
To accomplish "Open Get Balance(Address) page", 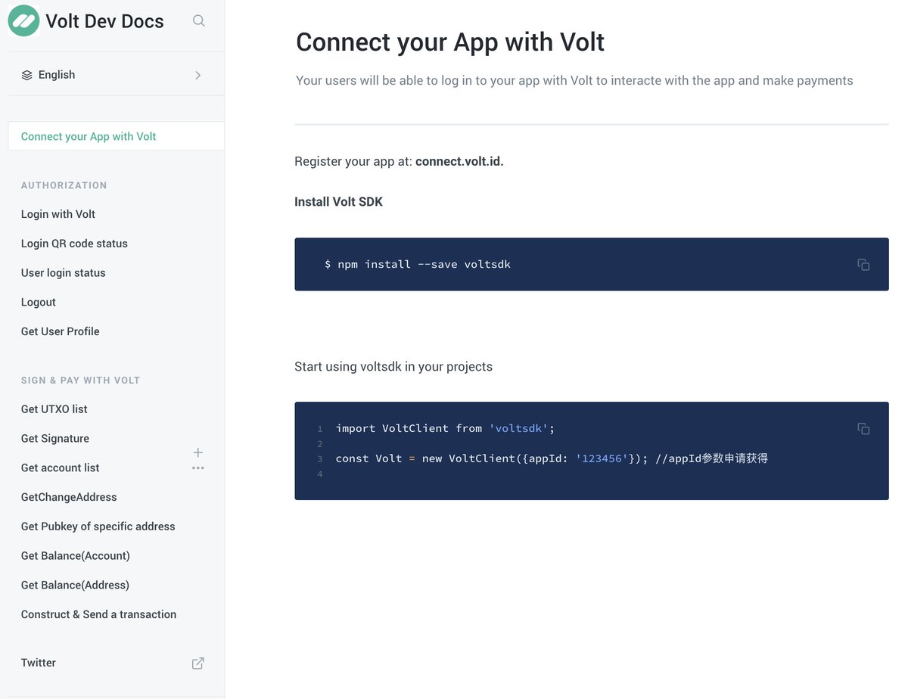I will click(x=75, y=585).
